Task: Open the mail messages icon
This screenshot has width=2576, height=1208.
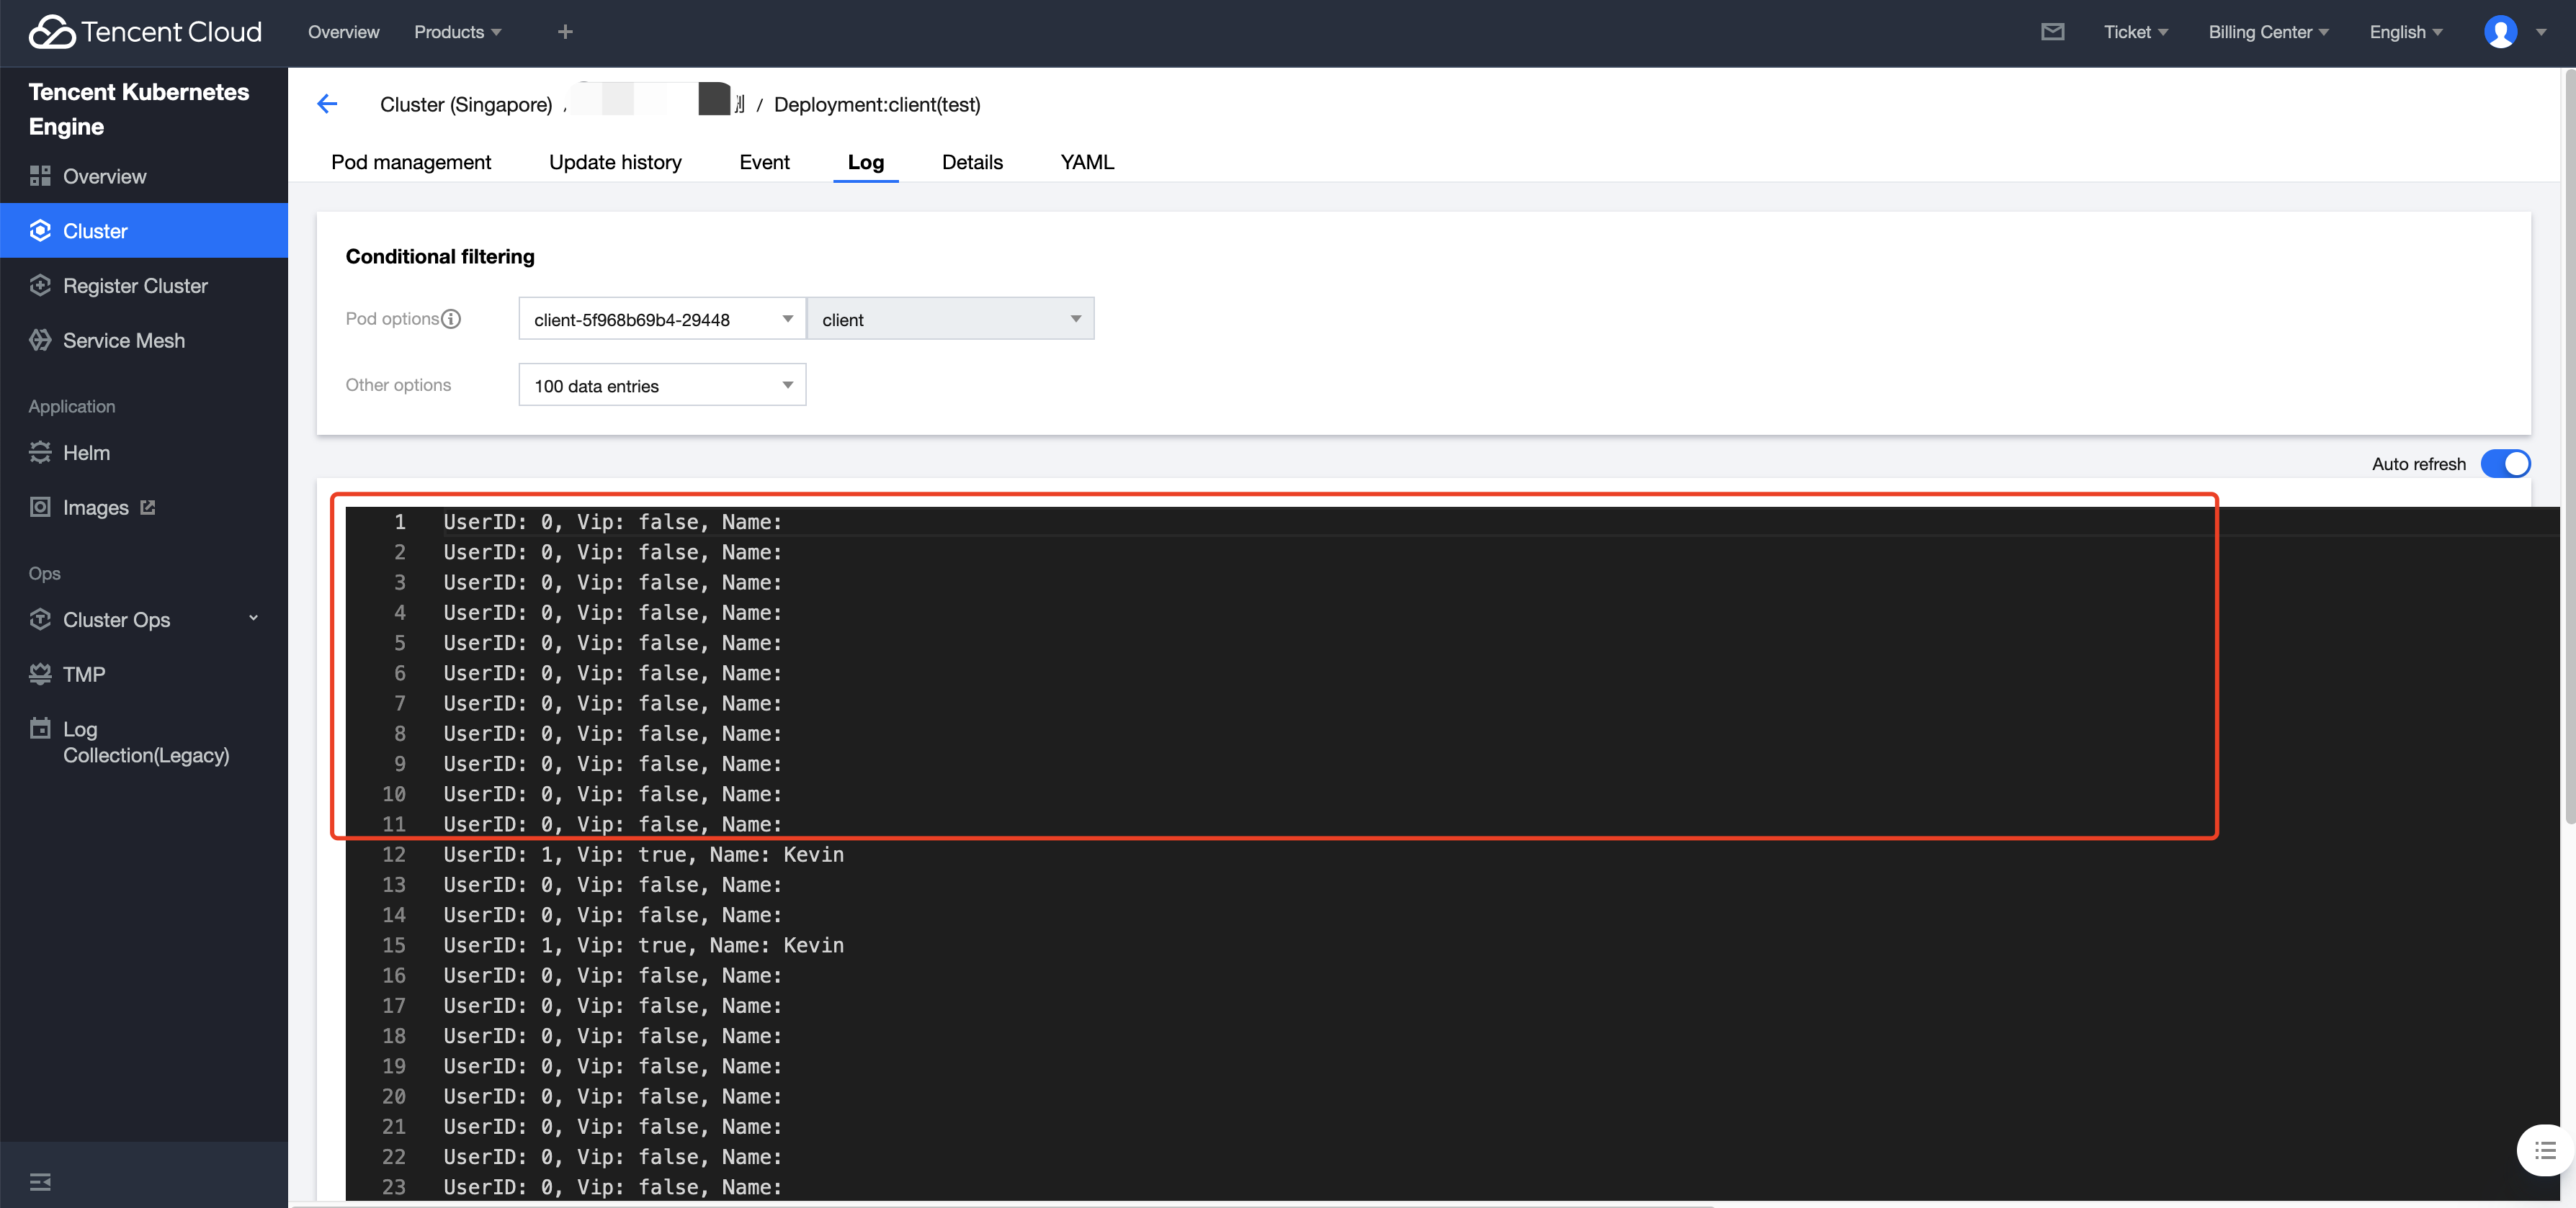Action: (x=2052, y=32)
